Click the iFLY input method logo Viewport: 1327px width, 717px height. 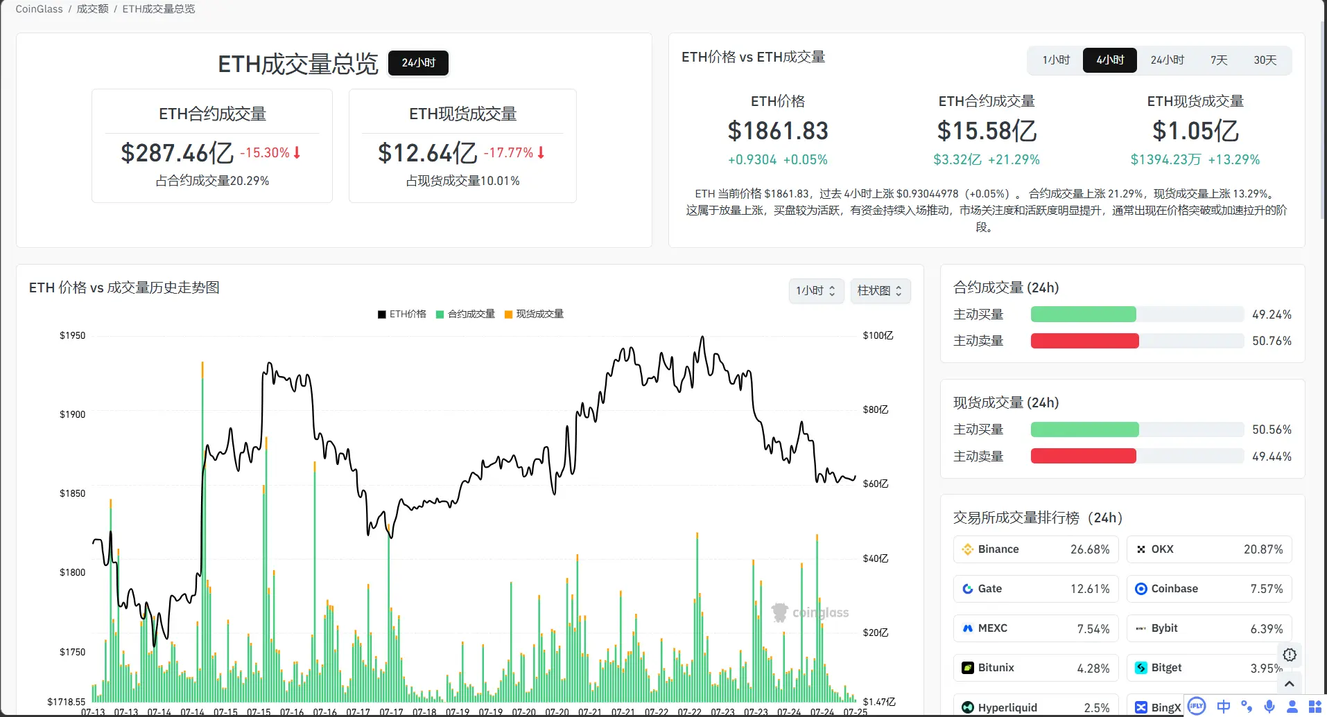click(x=1197, y=706)
